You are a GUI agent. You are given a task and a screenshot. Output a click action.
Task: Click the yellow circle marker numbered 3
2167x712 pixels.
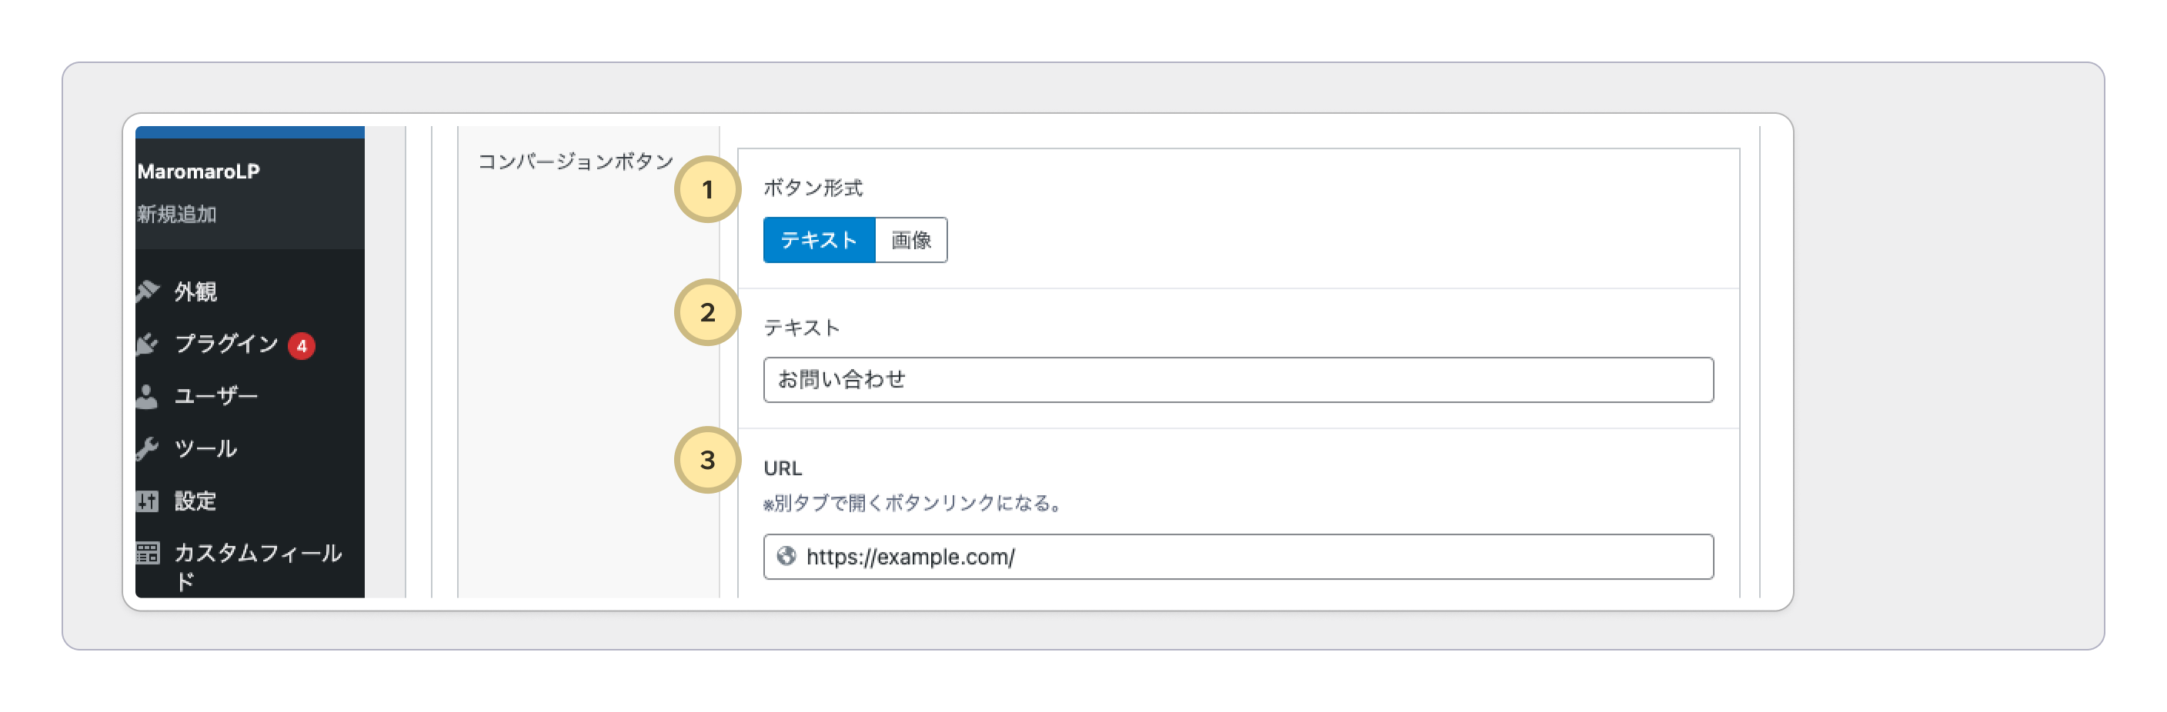pyautogui.click(x=707, y=460)
